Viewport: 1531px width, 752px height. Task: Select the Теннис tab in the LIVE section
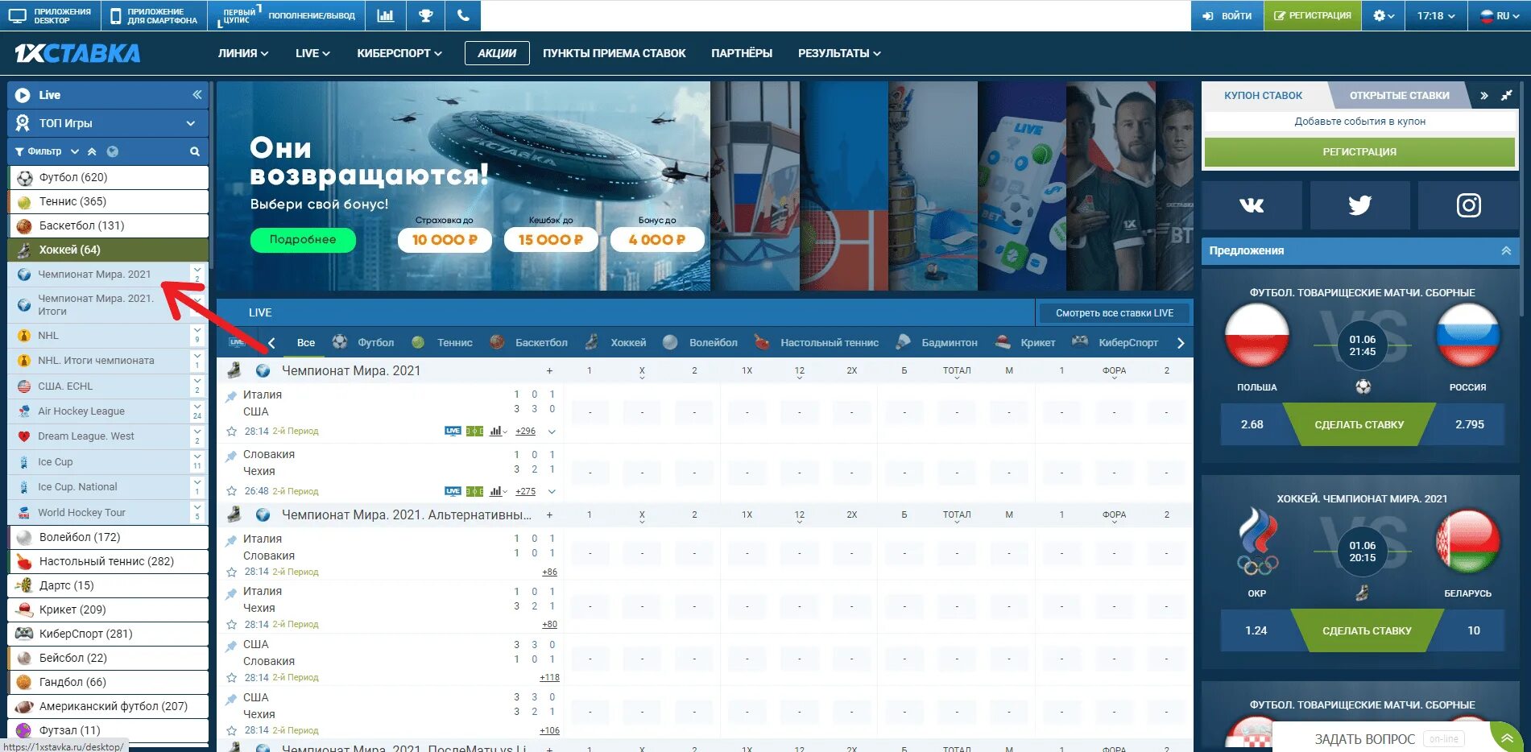[x=441, y=342]
